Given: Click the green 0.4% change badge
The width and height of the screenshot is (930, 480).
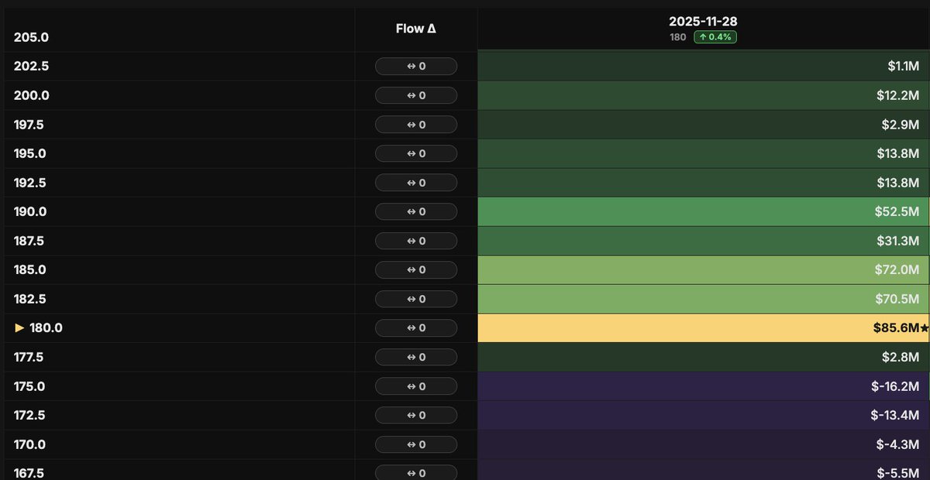Looking at the screenshot, I should click(x=714, y=36).
